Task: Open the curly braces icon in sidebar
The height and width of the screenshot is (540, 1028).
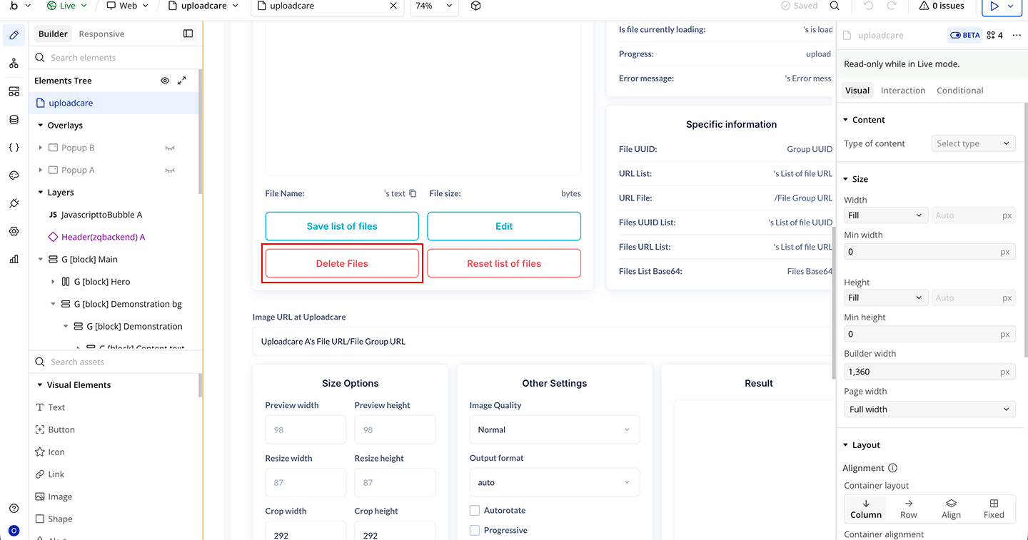Action: 14,148
